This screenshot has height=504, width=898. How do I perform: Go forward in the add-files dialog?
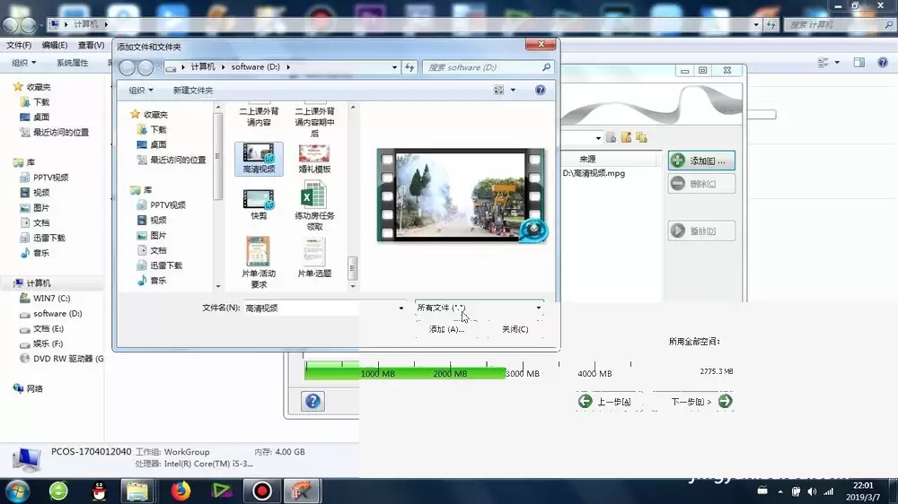click(x=145, y=67)
